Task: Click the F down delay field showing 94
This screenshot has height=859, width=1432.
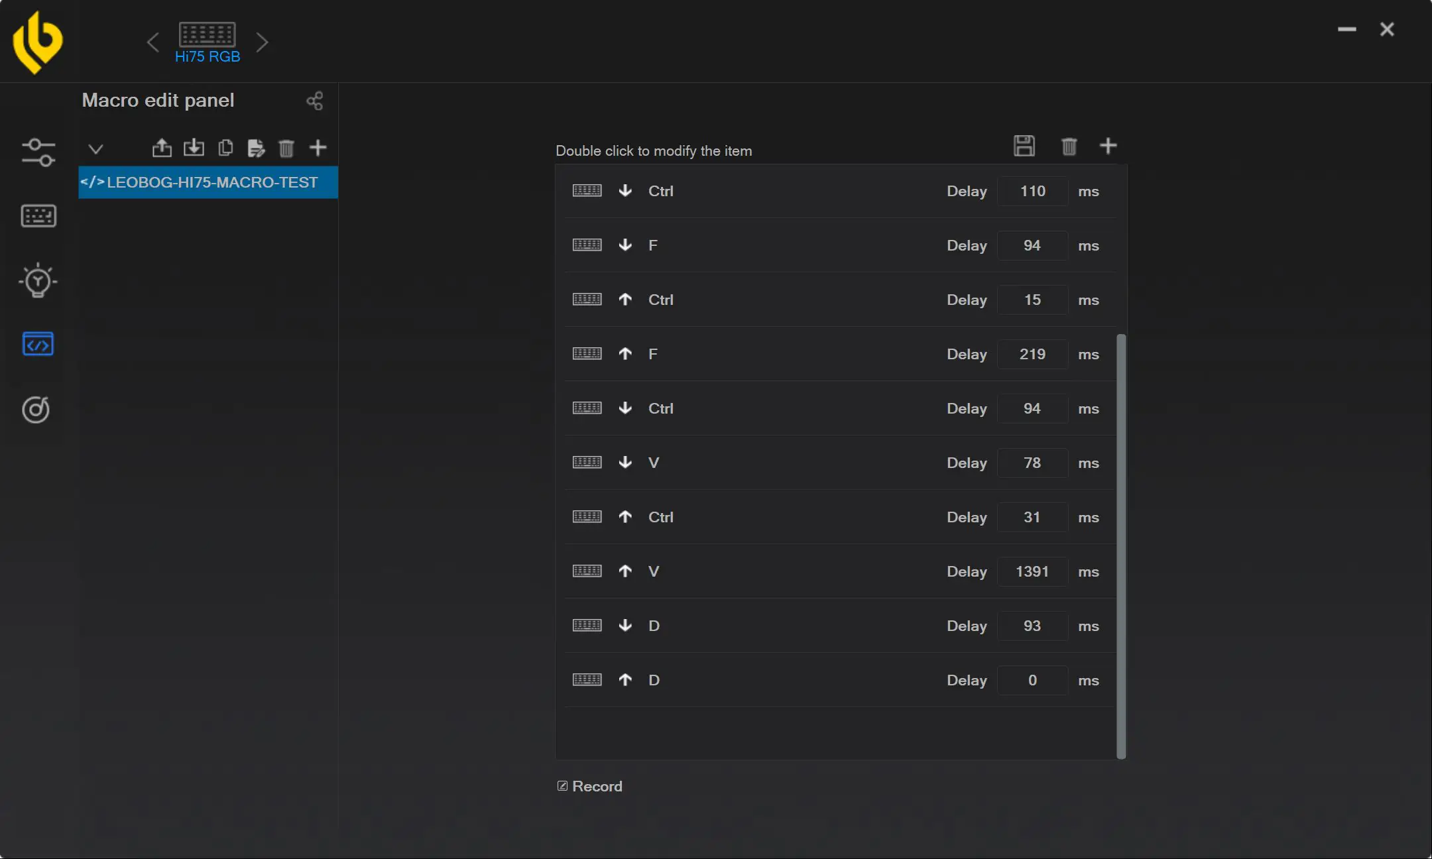Action: point(1033,245)
